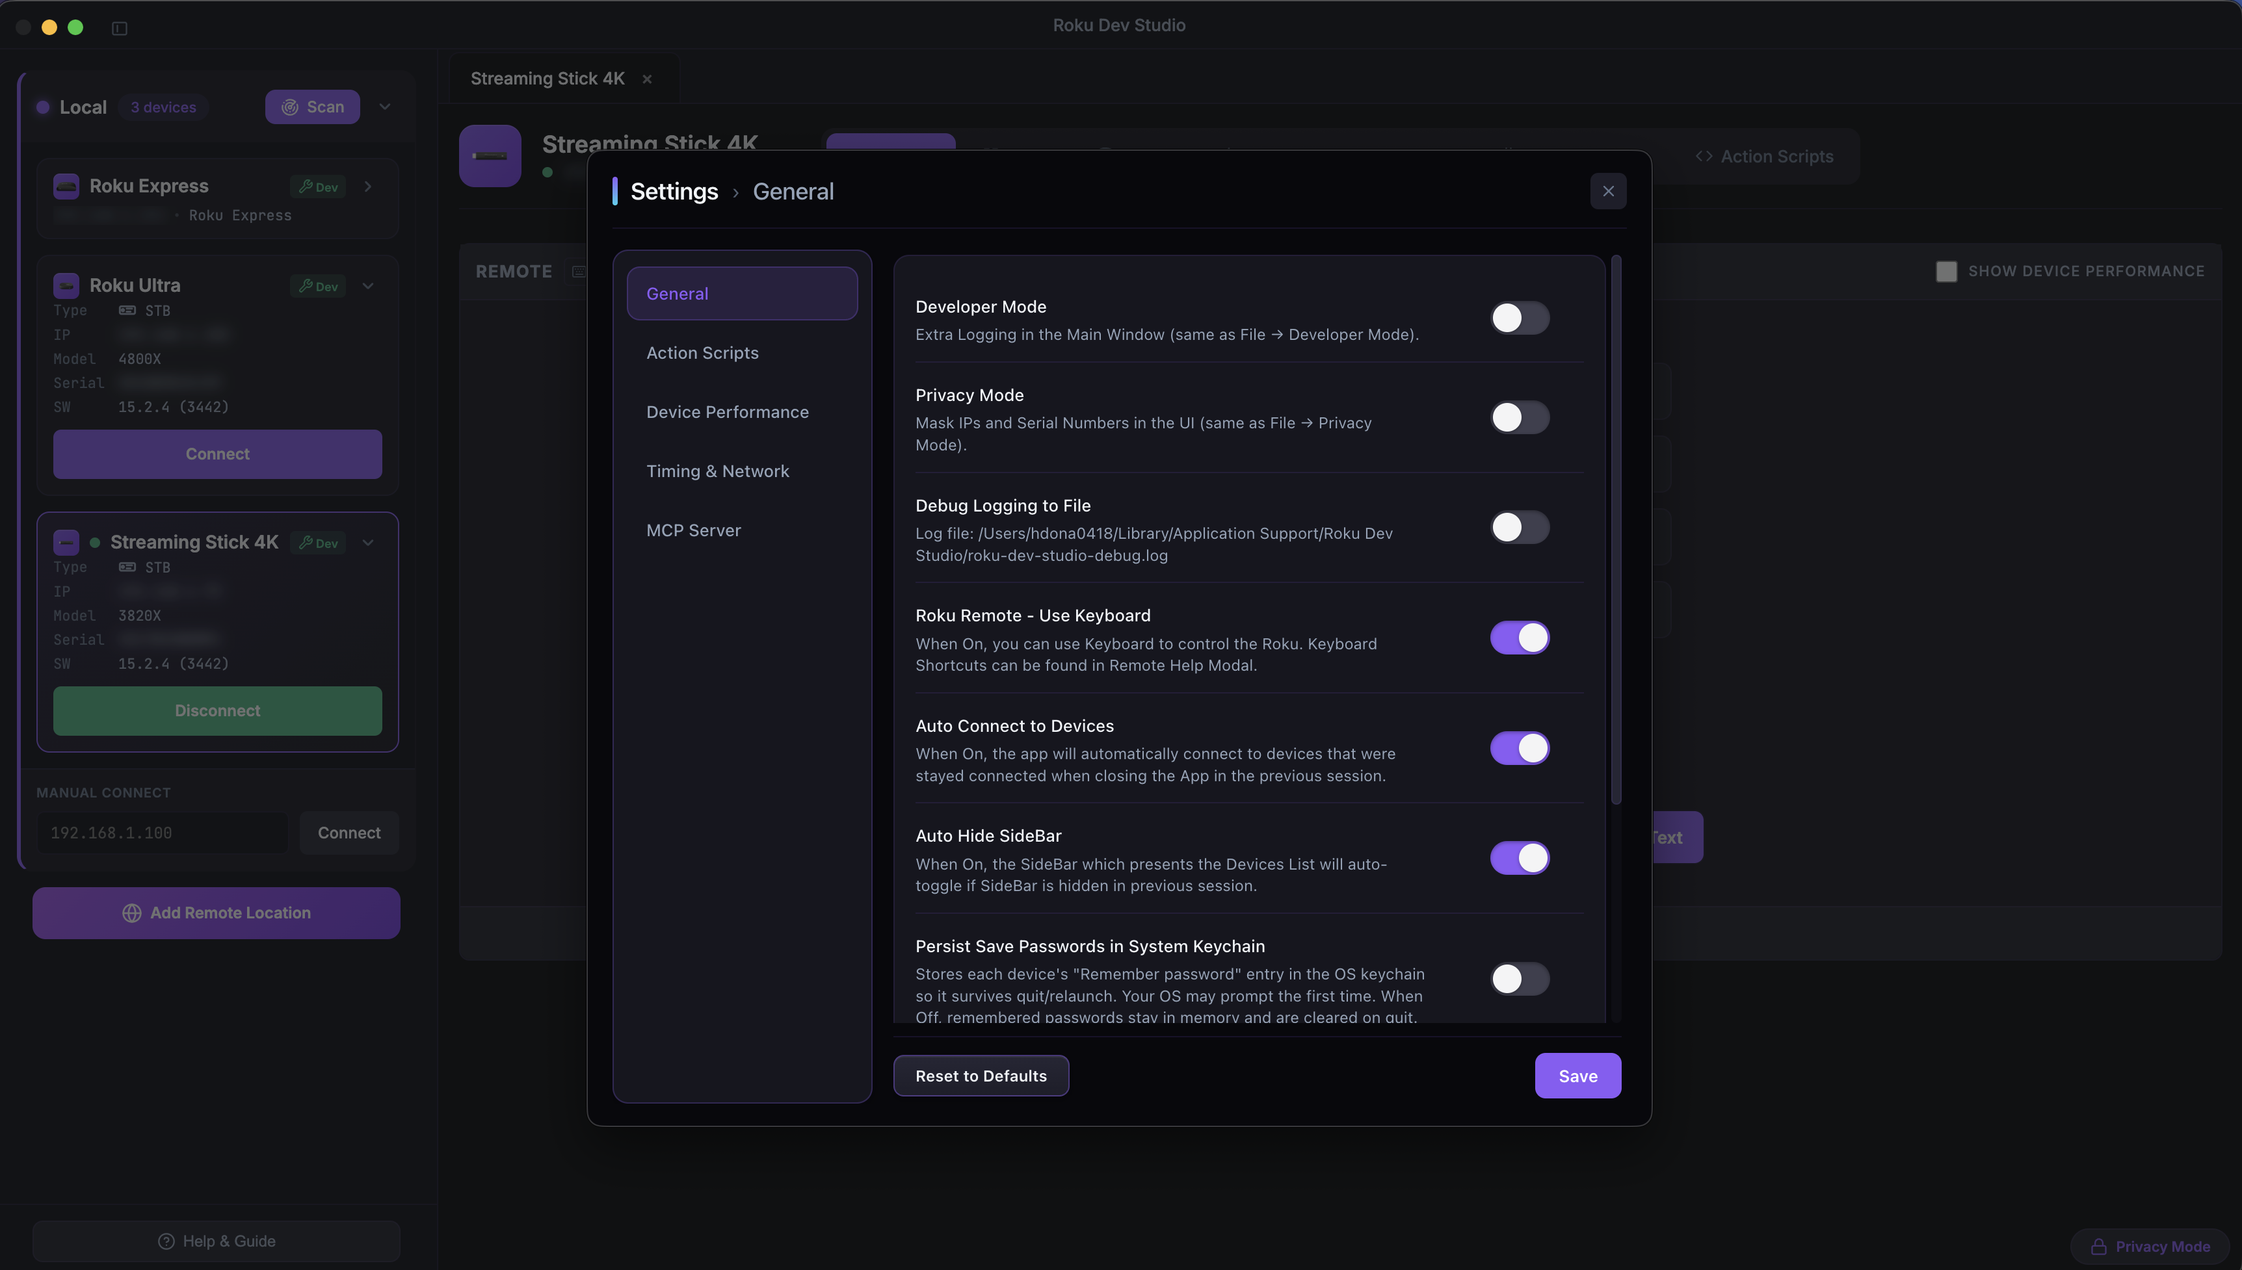Click the Manual Connect button
The height and width of the screenshot is (1270, 2242).
[349, 833]
